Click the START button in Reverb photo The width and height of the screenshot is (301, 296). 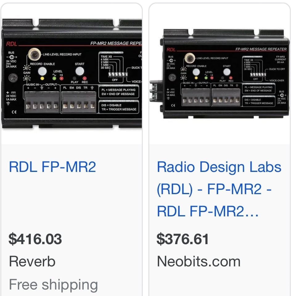(x=80, y=71)
